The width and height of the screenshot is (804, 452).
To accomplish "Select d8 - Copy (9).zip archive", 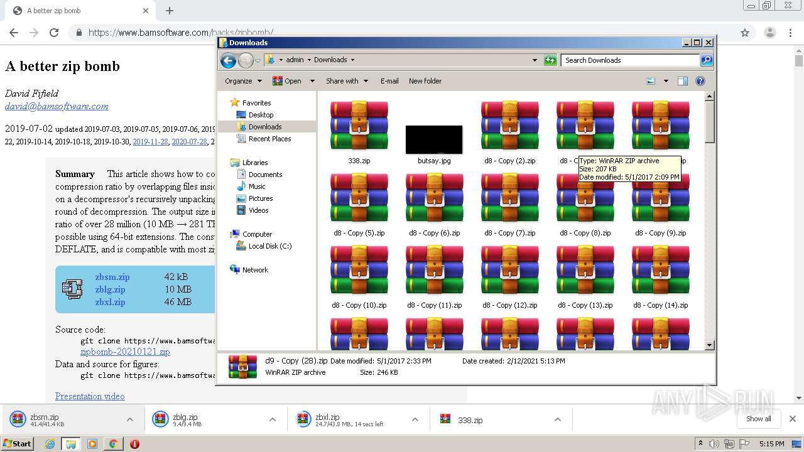I will click(661, 205).
